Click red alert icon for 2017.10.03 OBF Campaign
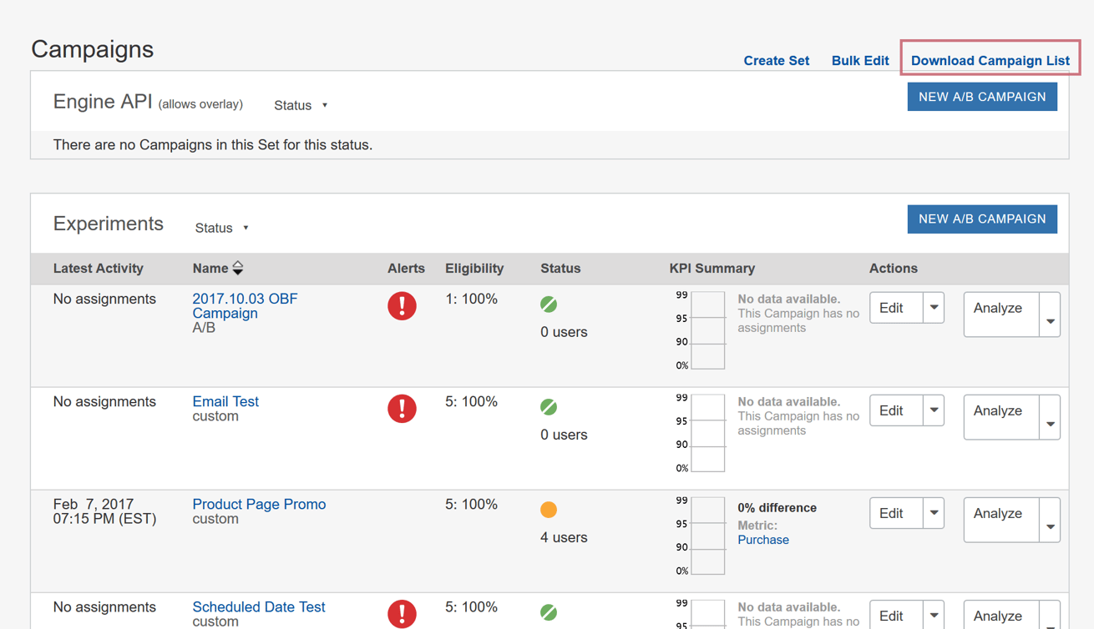 [402, 306]
